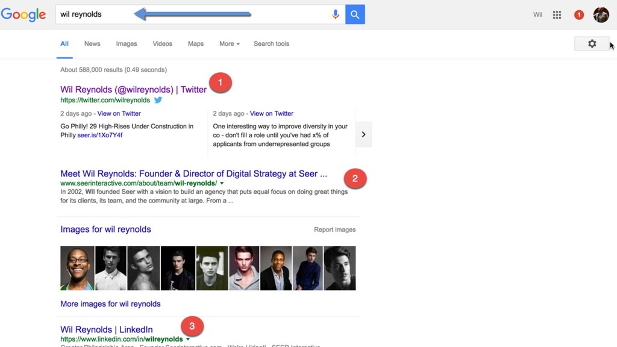Open fourth thumbnail, man in black jacket
This screenshot has height=347, width=617.
178,268
